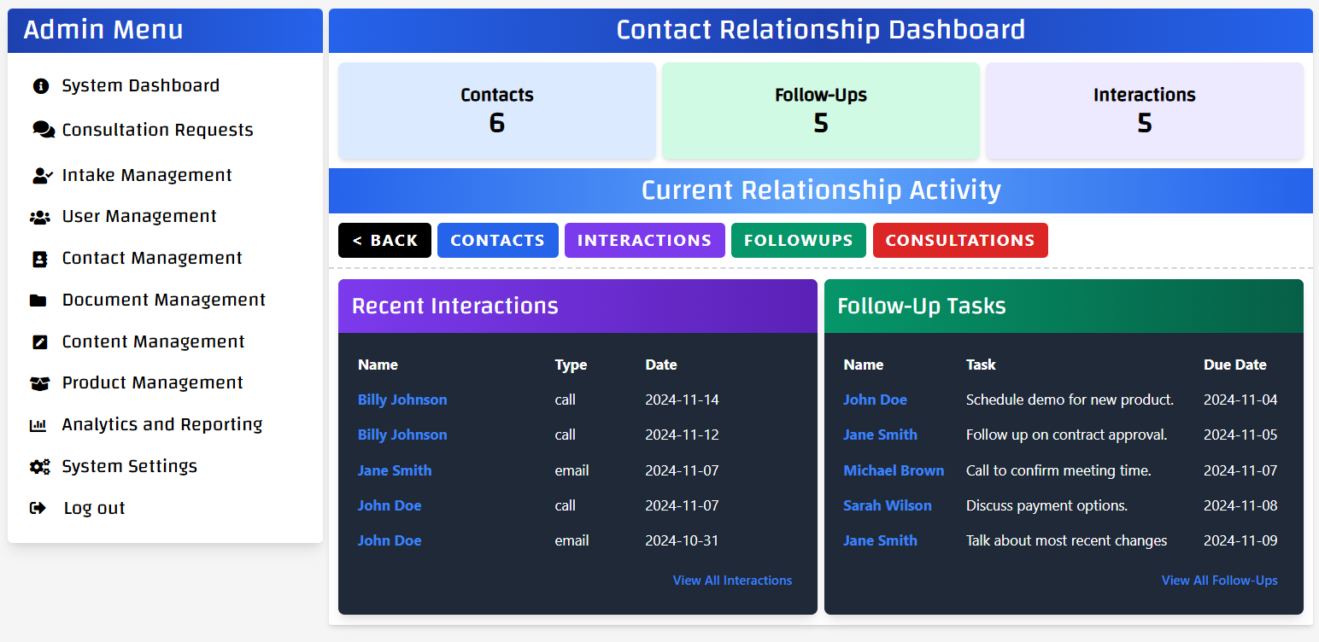Click the purple Interactions button

pos(644,240)
